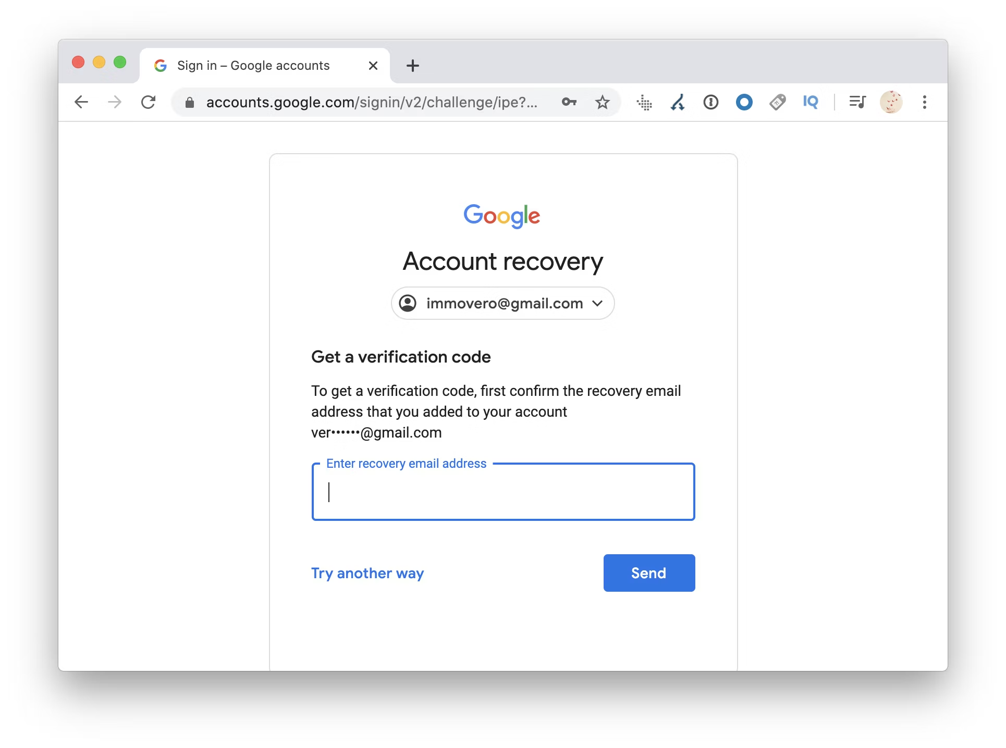Click the close tab X button
The height and width of the screenshot is (748, 1006).
[x=374, y=65]
